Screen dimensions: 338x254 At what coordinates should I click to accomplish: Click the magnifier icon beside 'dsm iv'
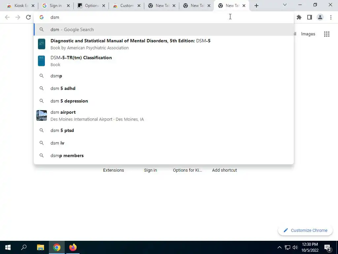point(42,143)
